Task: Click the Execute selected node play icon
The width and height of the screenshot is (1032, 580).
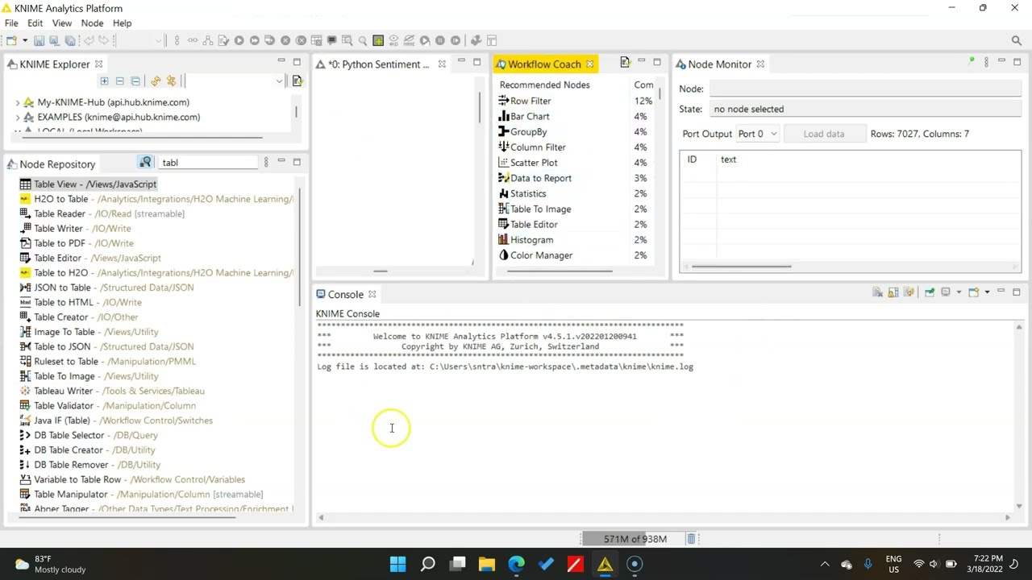Action: pos(239,40)
